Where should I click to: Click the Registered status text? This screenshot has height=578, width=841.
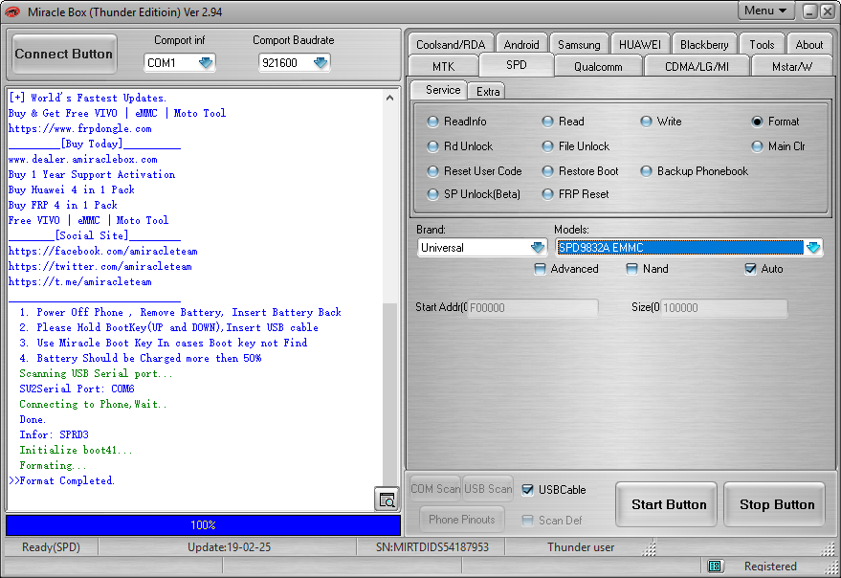click(770, 567)
